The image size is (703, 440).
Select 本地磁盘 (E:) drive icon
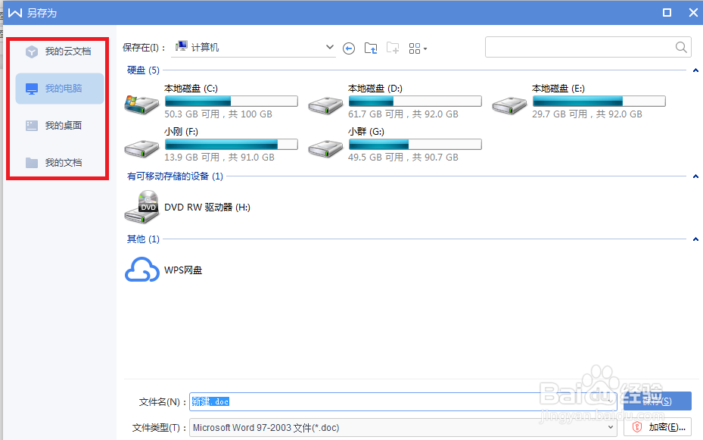[x=509, y=105]
